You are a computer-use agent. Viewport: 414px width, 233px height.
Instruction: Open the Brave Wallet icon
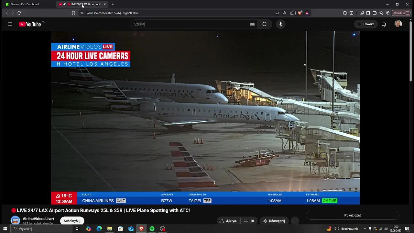pyautogui.click(x=375, y=13)
